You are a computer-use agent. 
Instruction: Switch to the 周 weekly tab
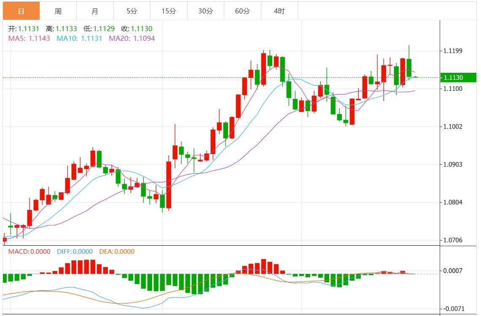(58, 11)
